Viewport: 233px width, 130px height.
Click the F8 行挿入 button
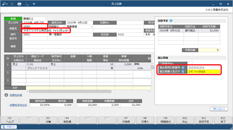coord(145,120)
